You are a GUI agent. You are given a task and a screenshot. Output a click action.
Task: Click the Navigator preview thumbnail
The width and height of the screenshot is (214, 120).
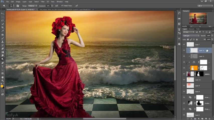(x=198, y=18)
